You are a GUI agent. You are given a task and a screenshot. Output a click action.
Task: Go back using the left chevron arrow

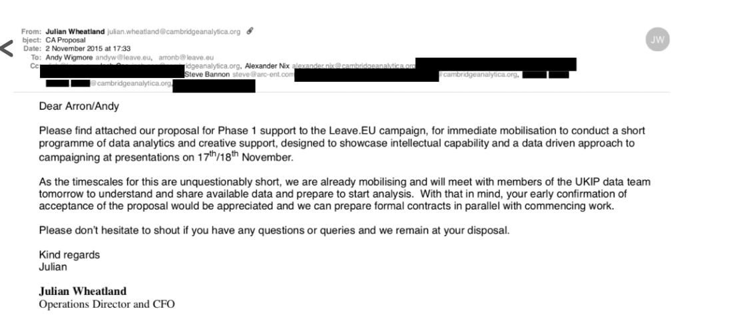(x=7, y=48)
